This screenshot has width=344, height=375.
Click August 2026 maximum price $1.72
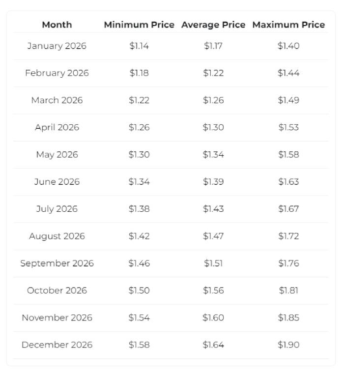(288, 236)
